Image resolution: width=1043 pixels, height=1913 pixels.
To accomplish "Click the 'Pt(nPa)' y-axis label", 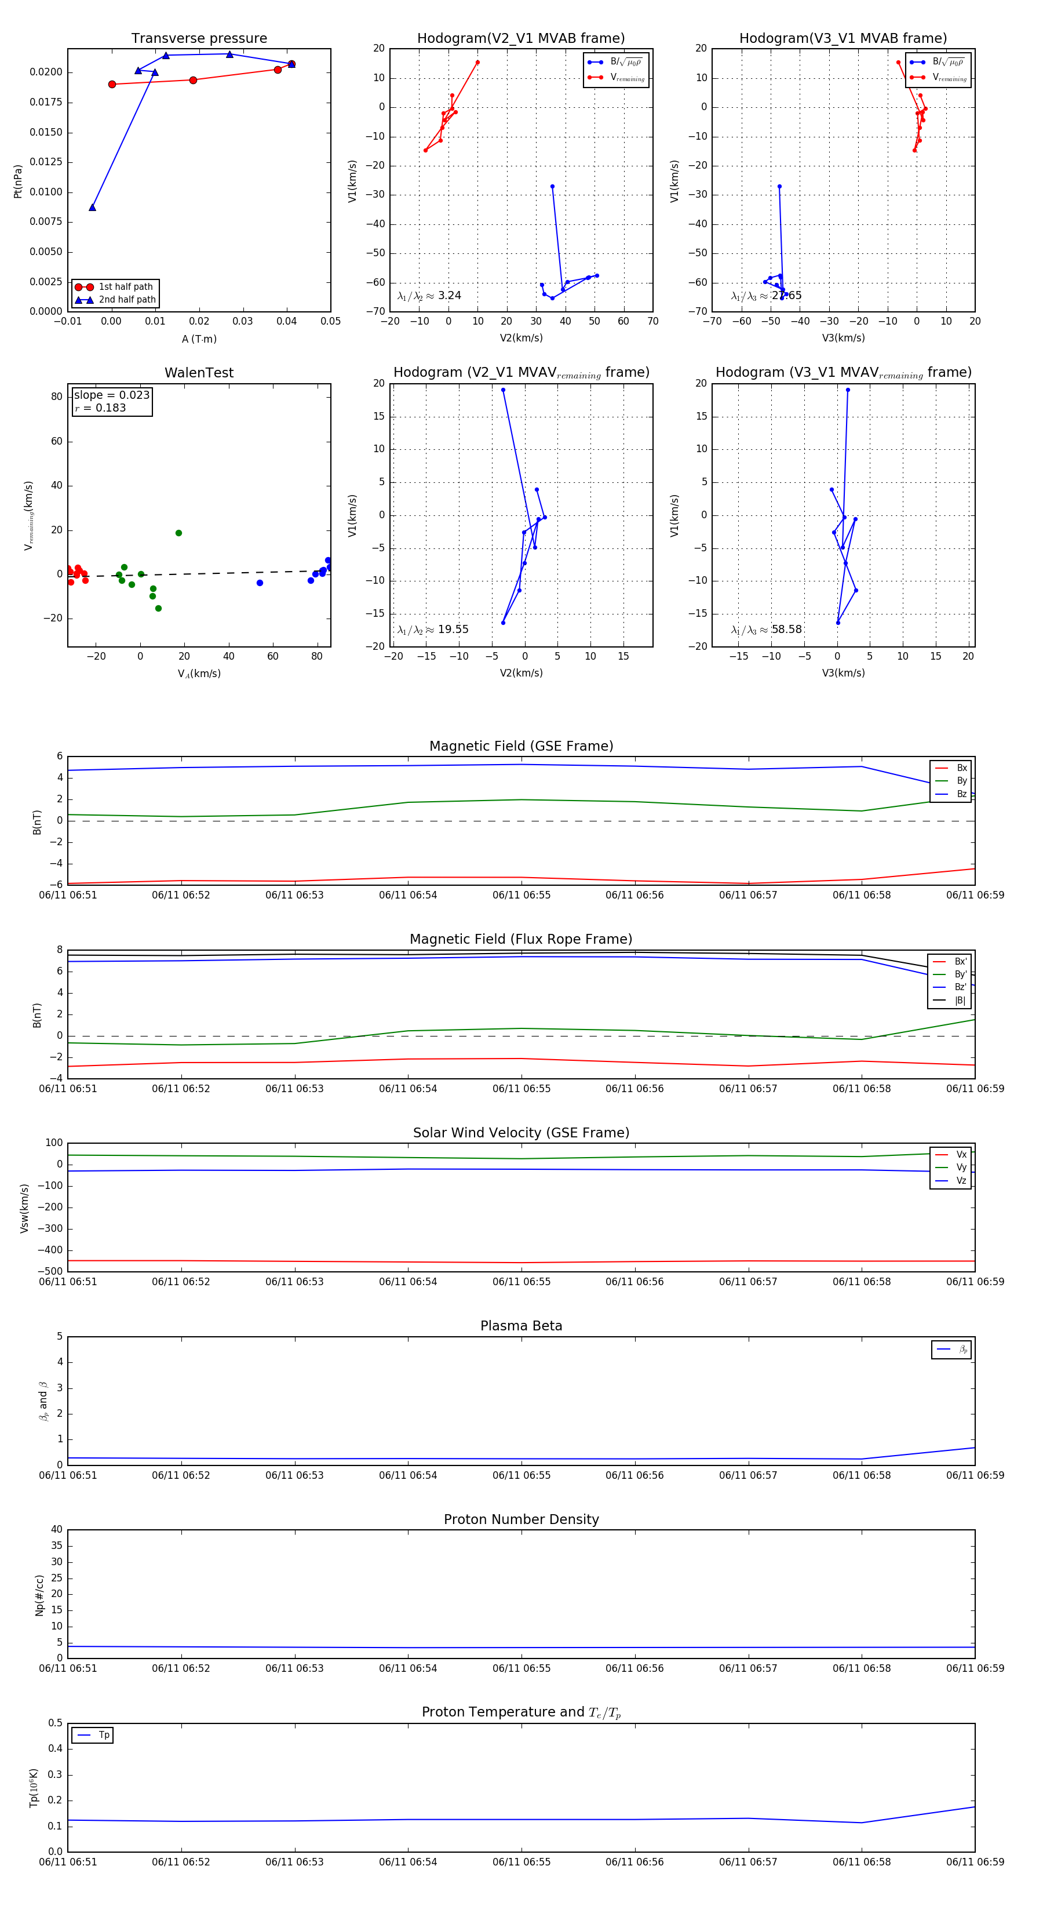I will [18, 181].
